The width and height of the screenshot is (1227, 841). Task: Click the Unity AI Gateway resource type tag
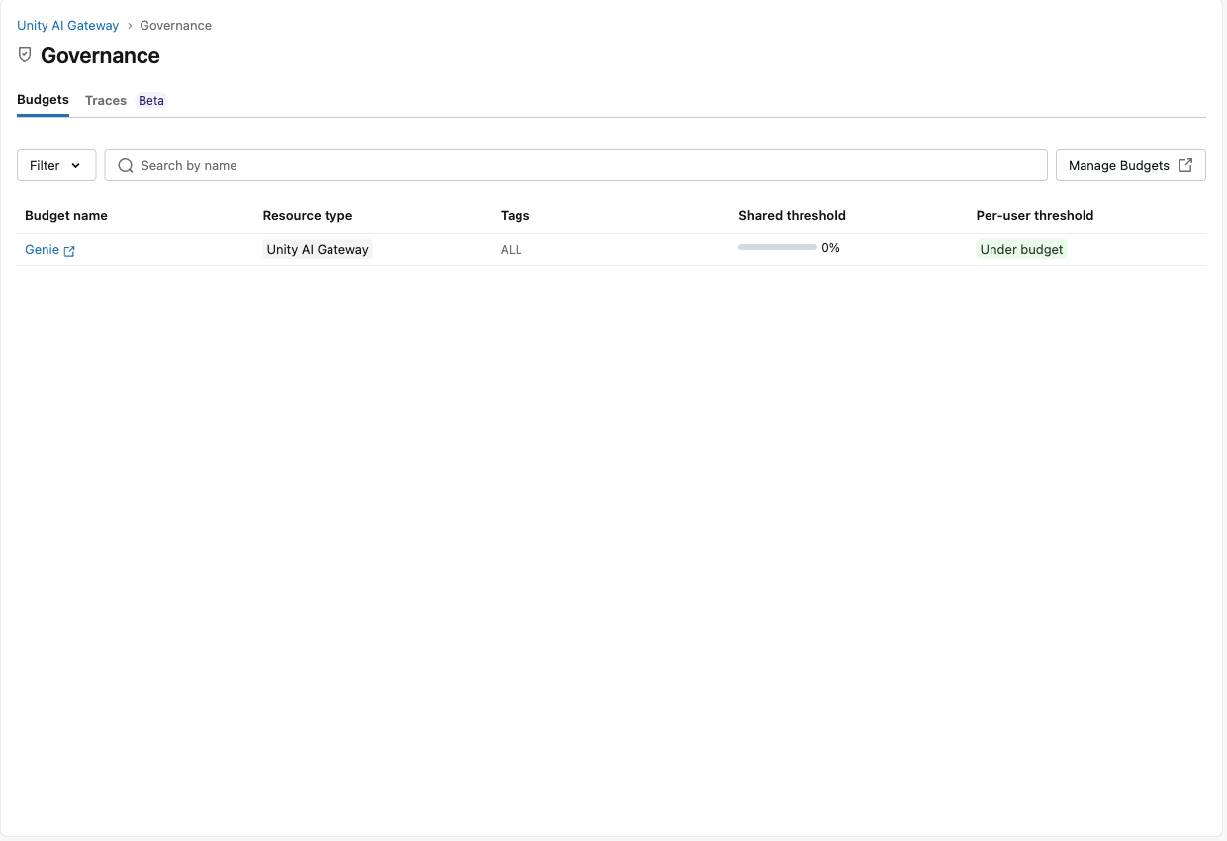(318, 249)
